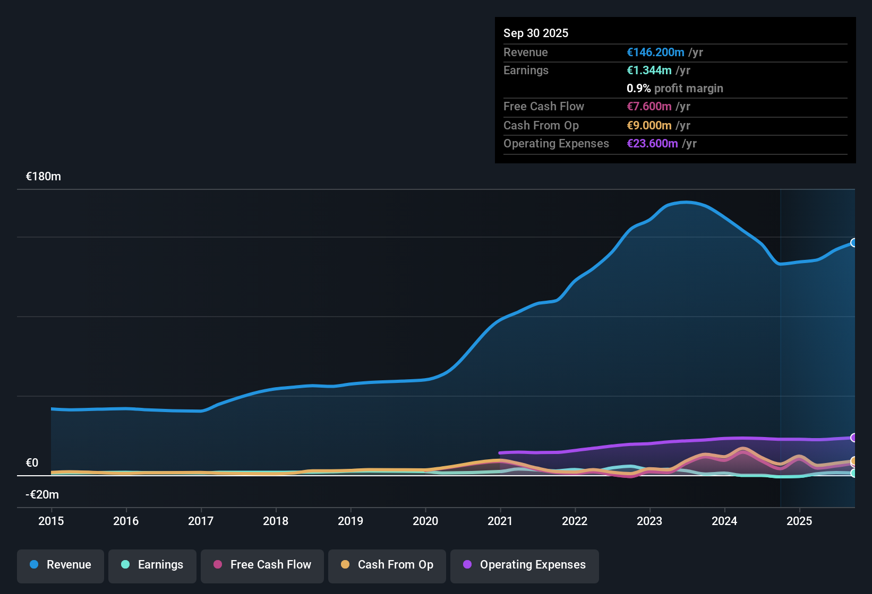Select the Earnings row in the tooltip
The height and width of the screenshot is (594, 872).
(674, 70)
